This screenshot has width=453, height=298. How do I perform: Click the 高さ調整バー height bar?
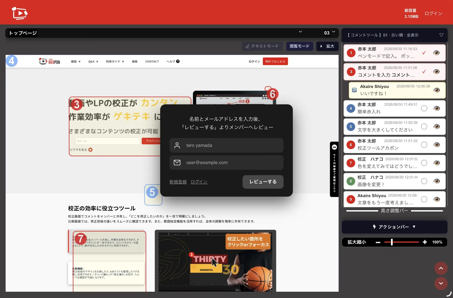click(x=394, y=211)
